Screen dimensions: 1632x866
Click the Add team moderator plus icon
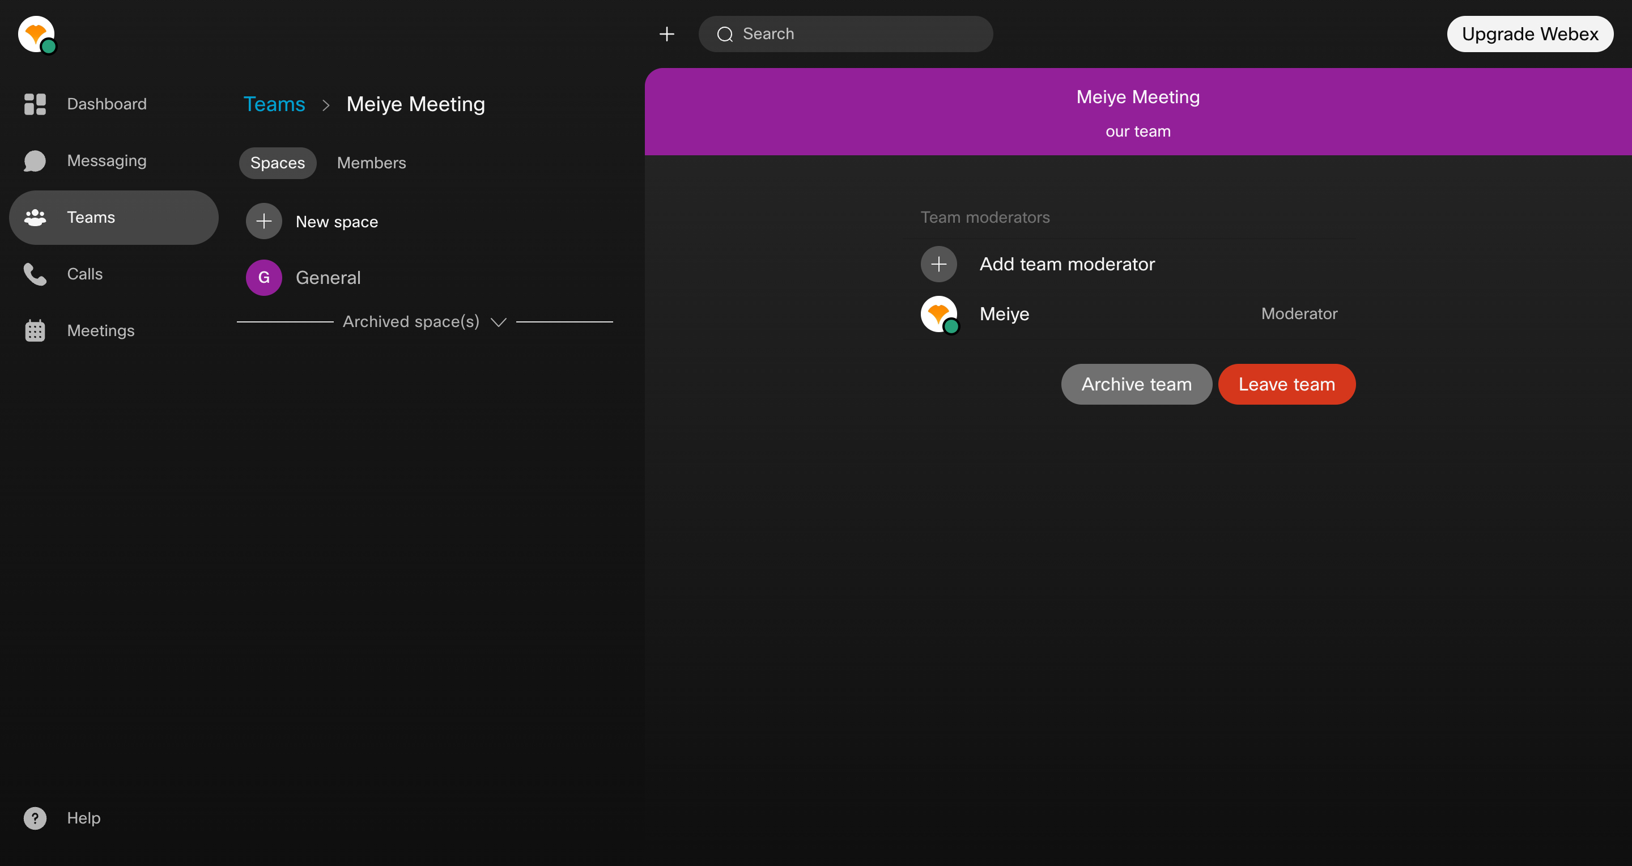pos(938,264)
